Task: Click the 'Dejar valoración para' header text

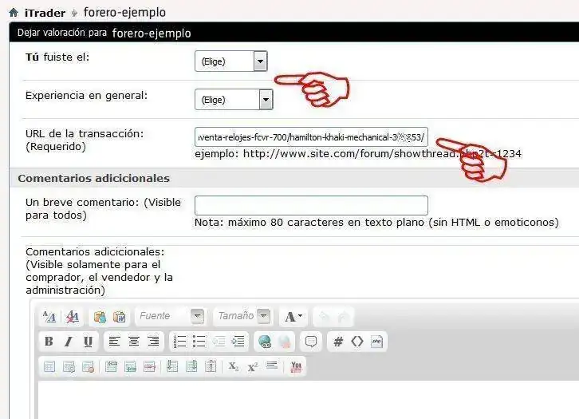Action: pyautogui.click(x=62, y=33)
